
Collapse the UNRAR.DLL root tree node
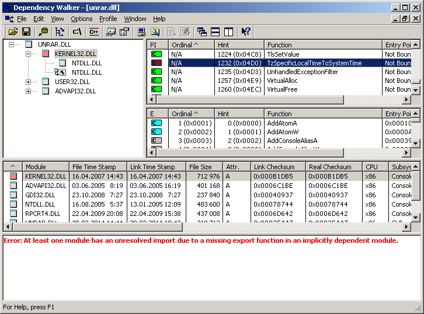point(11,44)
